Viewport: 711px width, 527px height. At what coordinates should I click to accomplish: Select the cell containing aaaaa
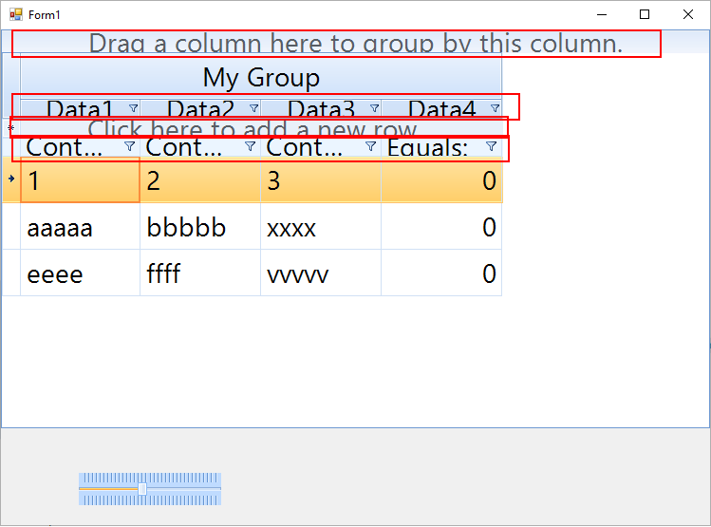pos(80,228)
